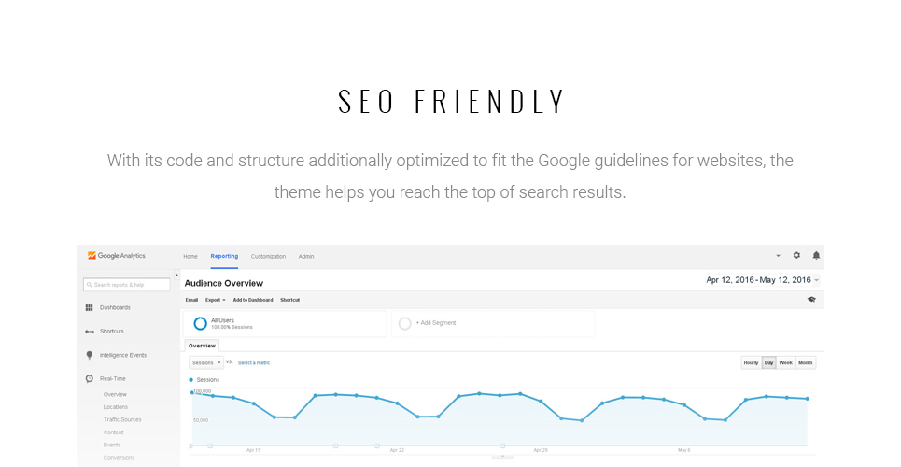Screen dimensions: 901x467
Task: Click the notifications bell icon
Action: click(x=816, y=255)
